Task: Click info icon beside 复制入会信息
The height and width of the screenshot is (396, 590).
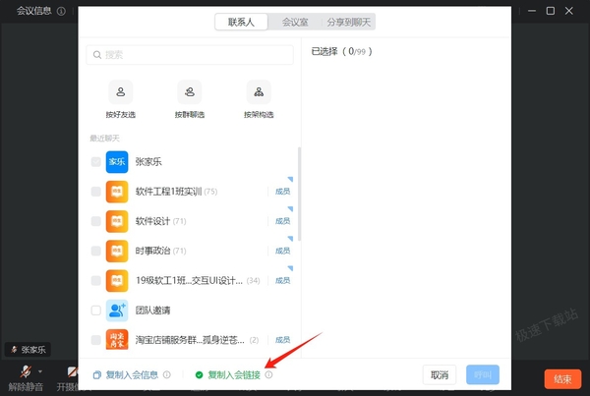Action: (167, 375)
